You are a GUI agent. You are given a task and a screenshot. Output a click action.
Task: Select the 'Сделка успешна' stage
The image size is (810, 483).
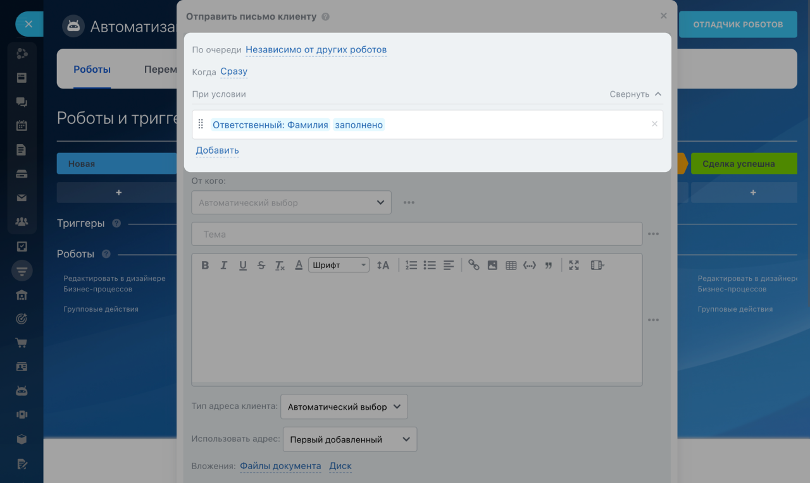tap(744, 163)
